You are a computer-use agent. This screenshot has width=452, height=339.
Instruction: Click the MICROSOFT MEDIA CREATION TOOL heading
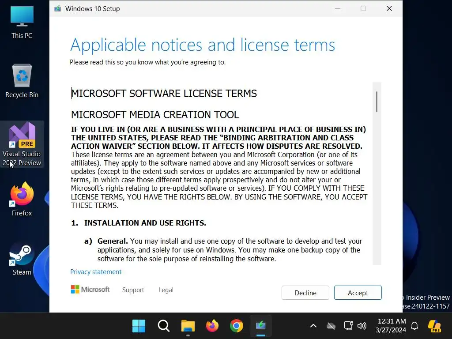pos(155,115)
